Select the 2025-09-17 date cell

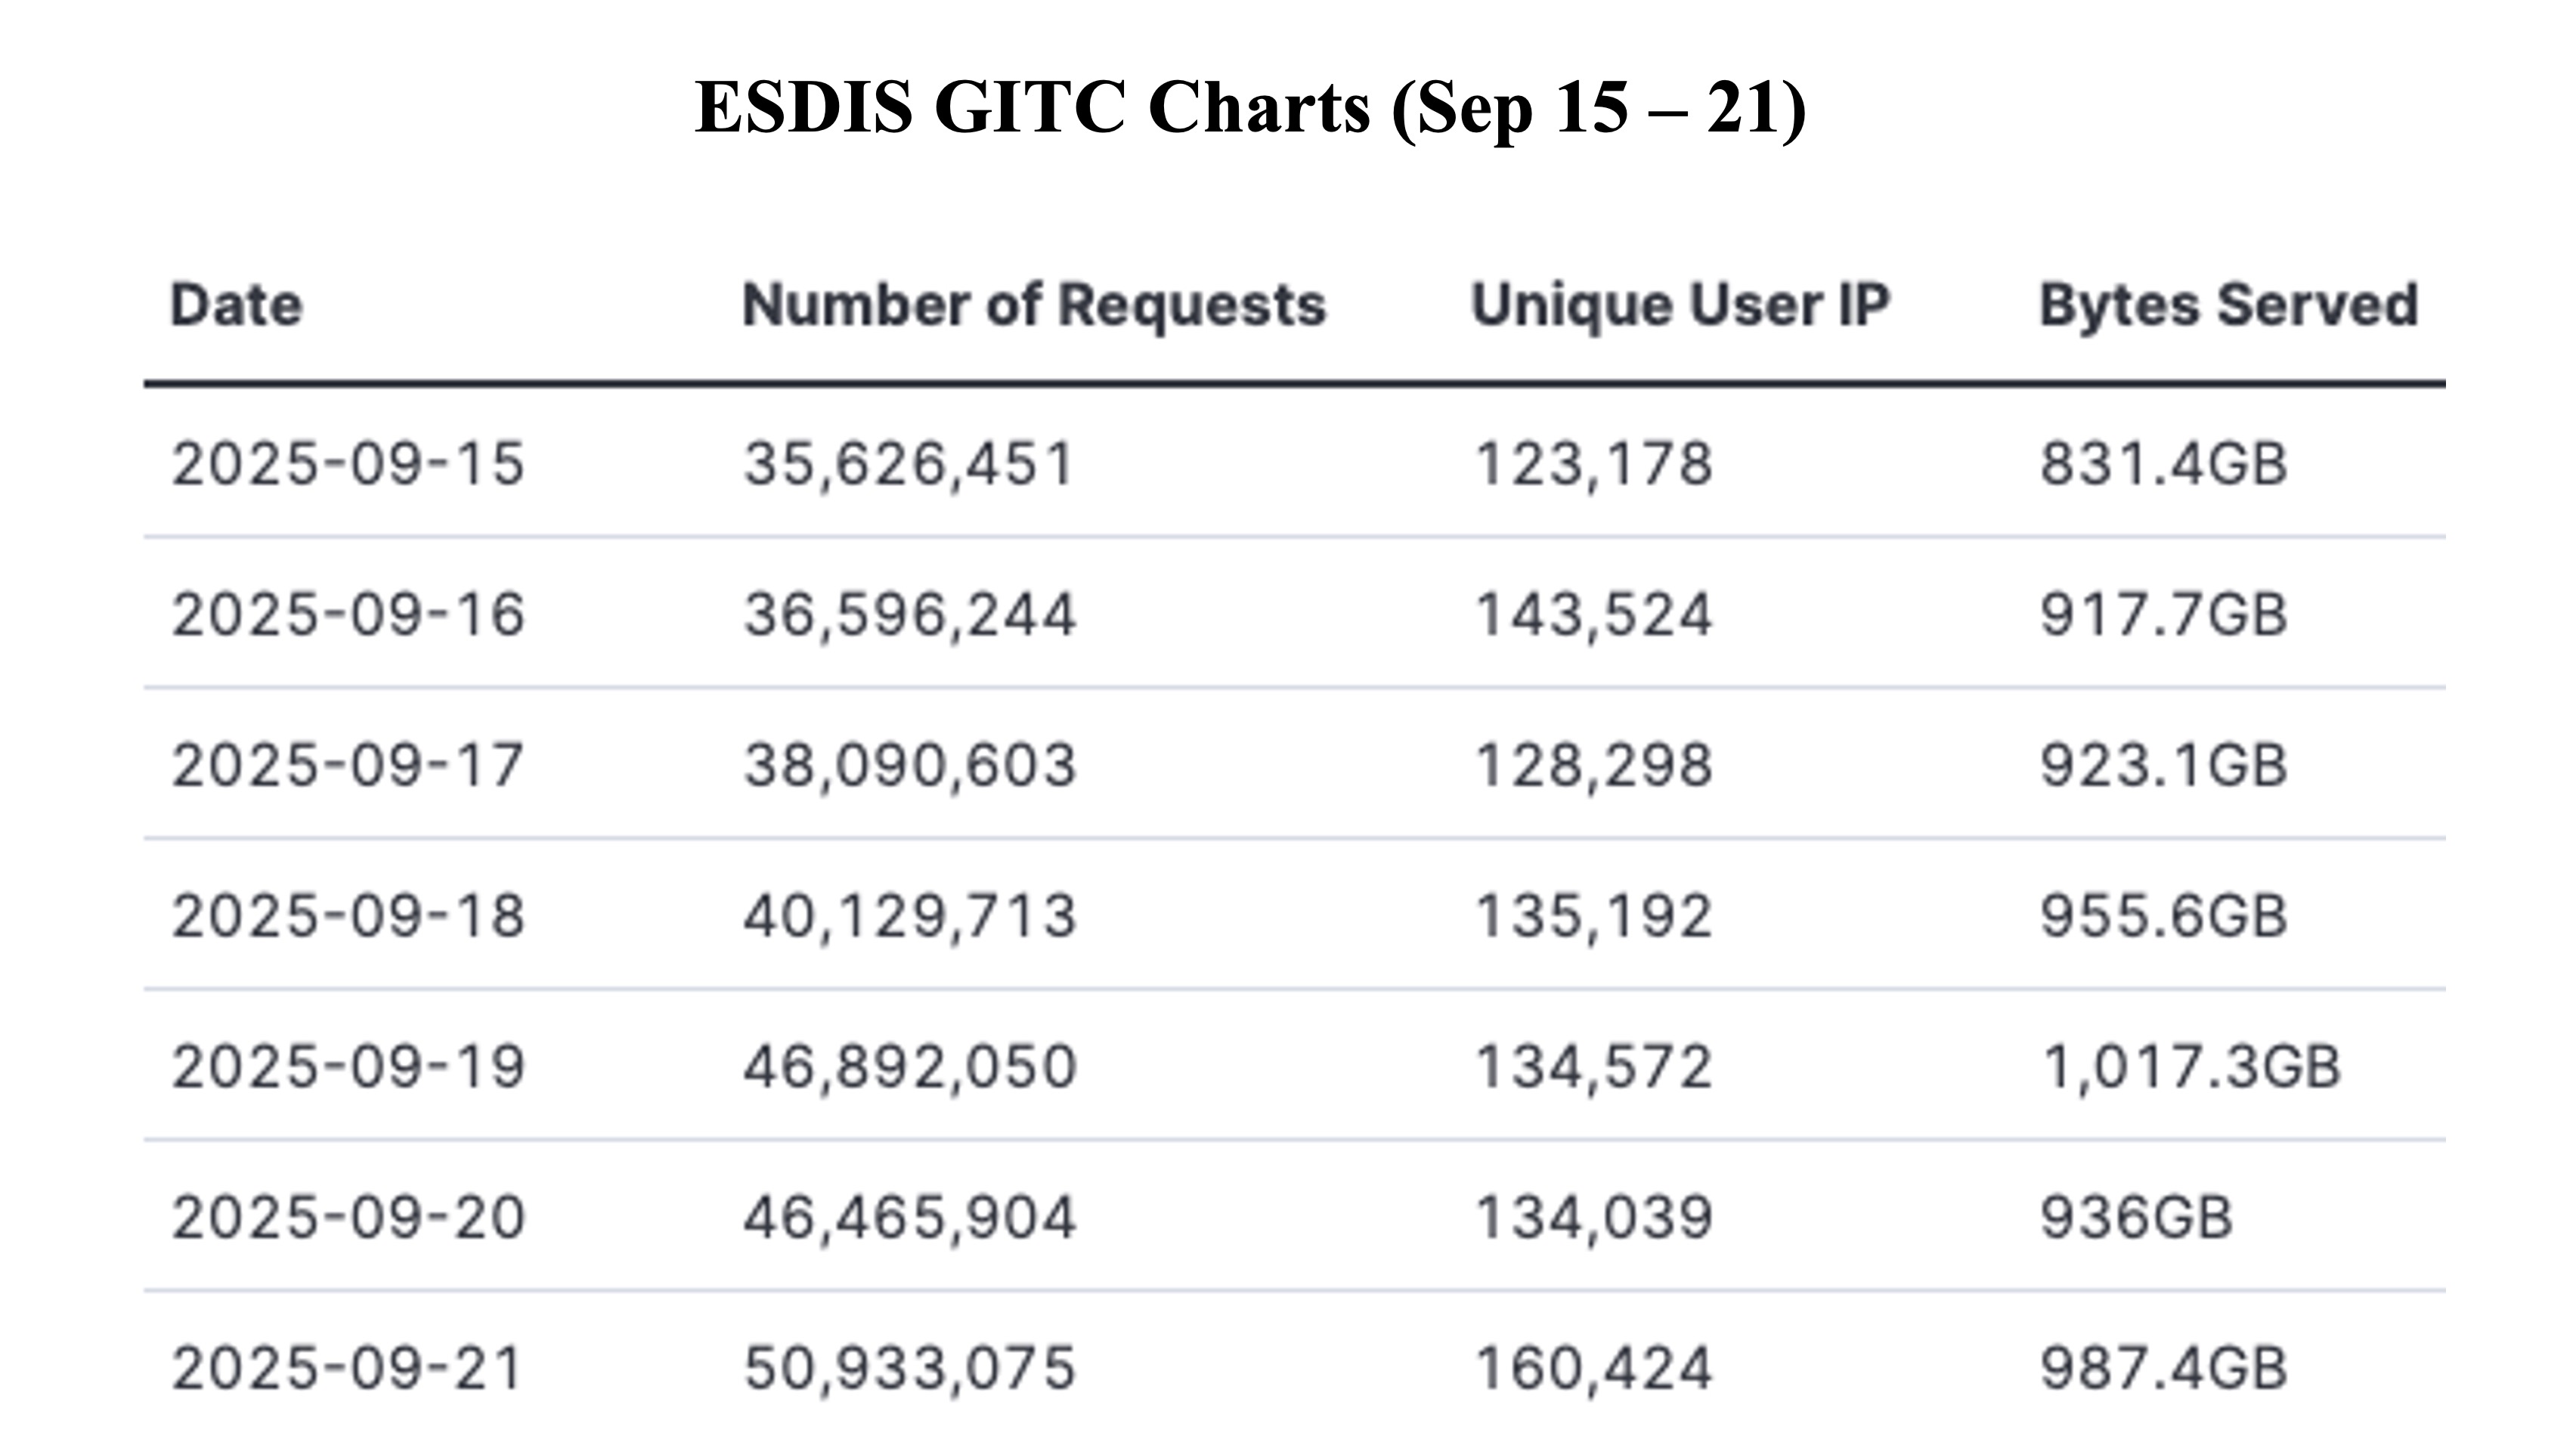347,765
